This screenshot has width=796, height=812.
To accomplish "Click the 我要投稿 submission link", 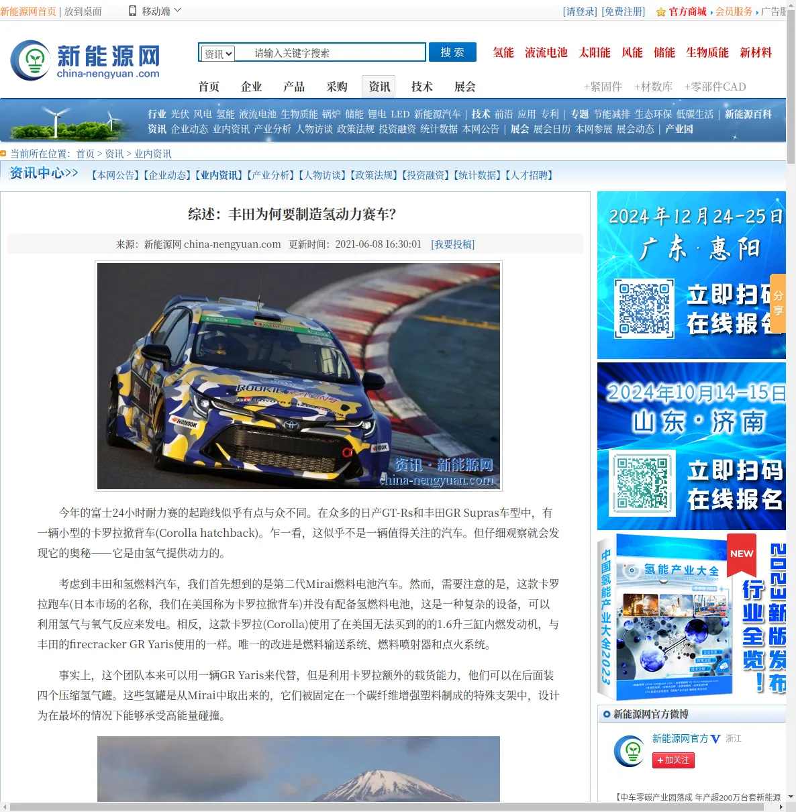I will click(x=453, y=244).
